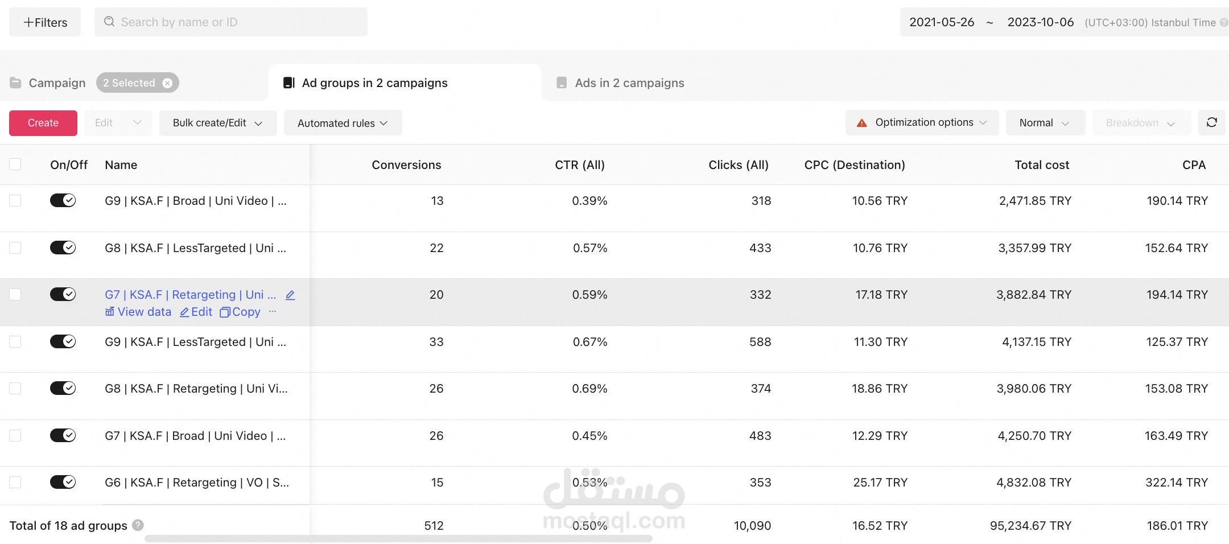Toggle off G8 KSA.F LessTargeted ad group
This screenshot has height=544, width=1229.
(63, 248)
